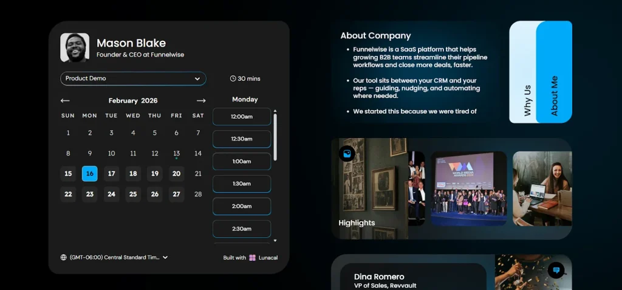Click Mason Blake's profile photo
The image size is (622, 290).
tap(75, 47)
